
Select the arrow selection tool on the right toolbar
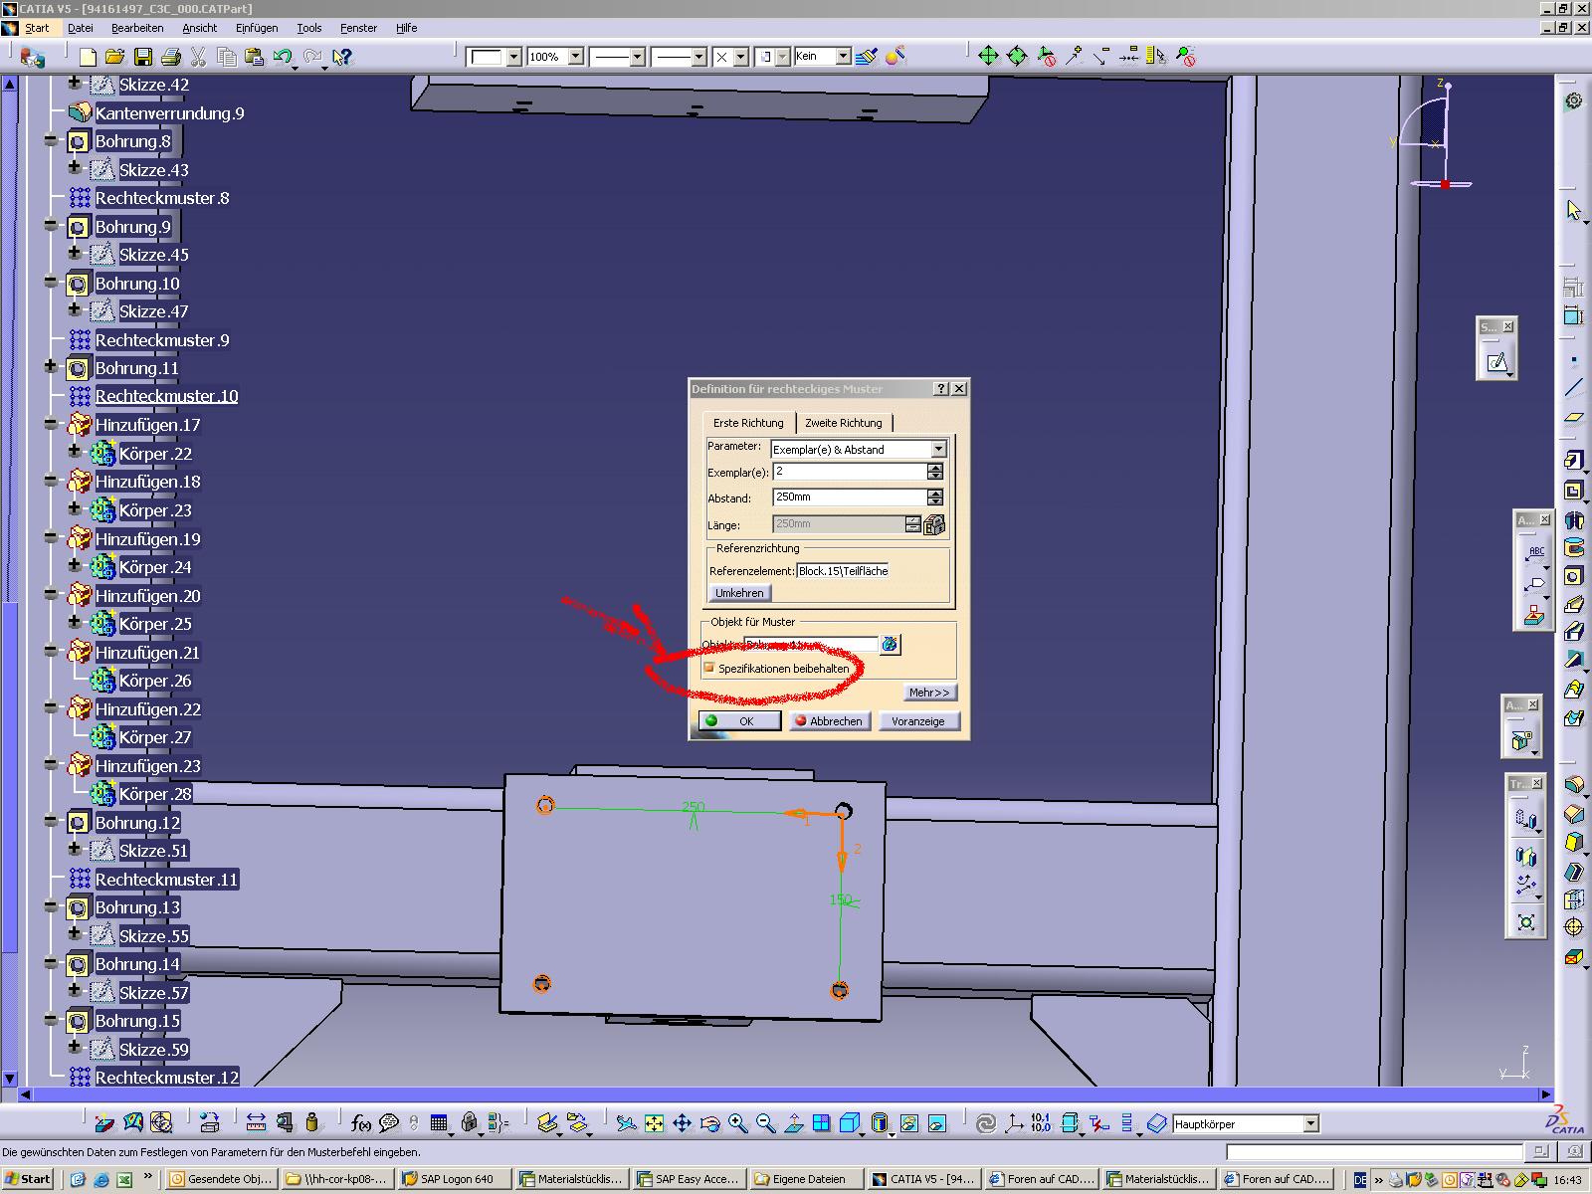(1573, 210)
